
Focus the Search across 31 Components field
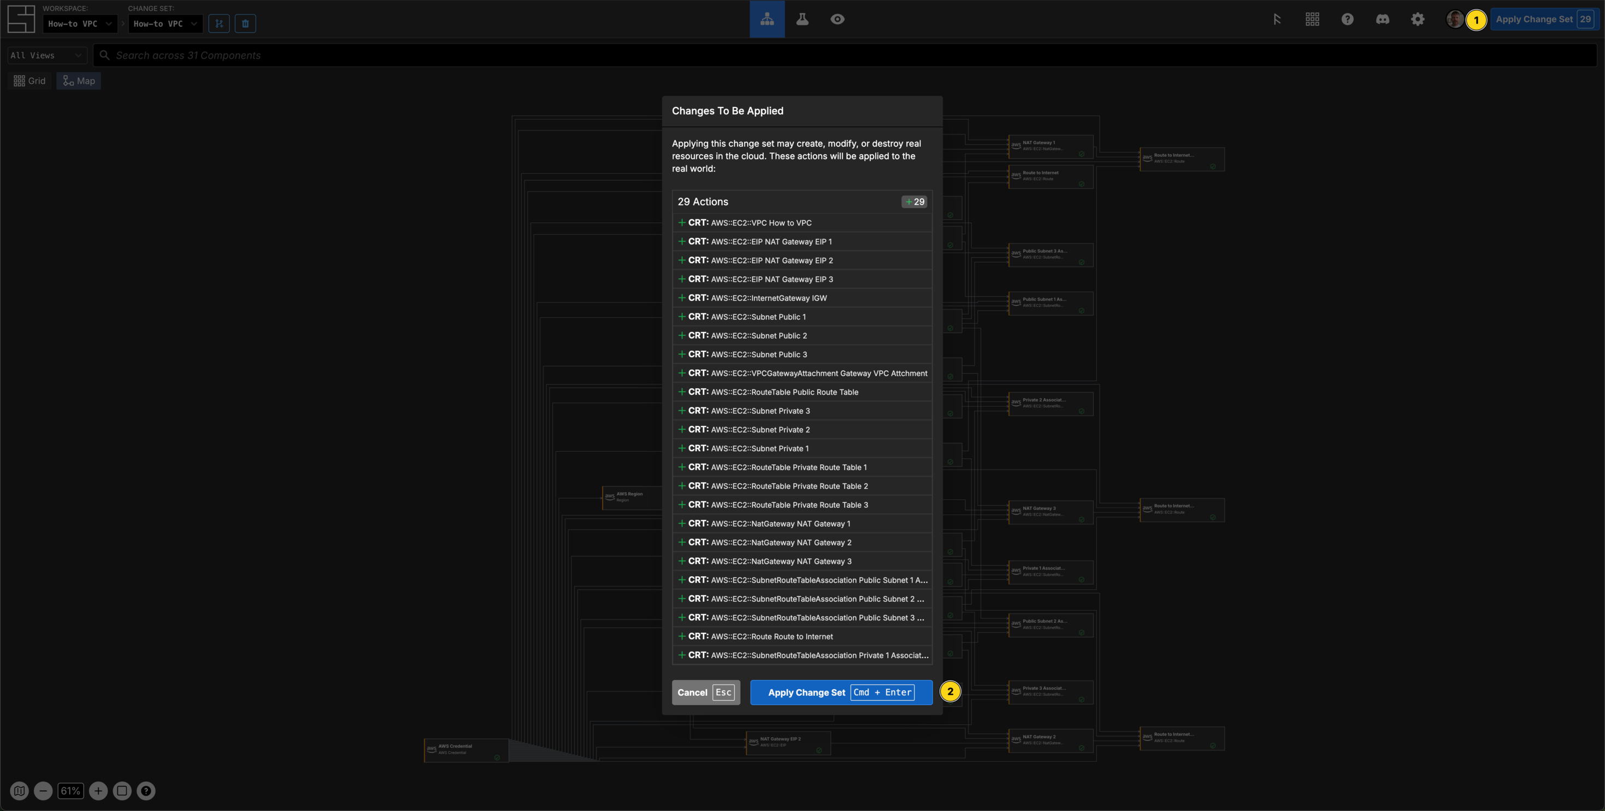click(x=845, y=56)
